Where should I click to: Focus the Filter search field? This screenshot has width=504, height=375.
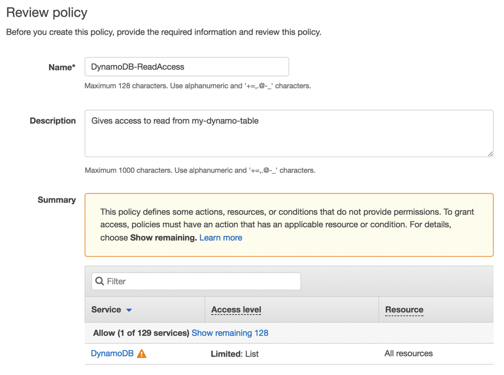(x=196, y=281)
